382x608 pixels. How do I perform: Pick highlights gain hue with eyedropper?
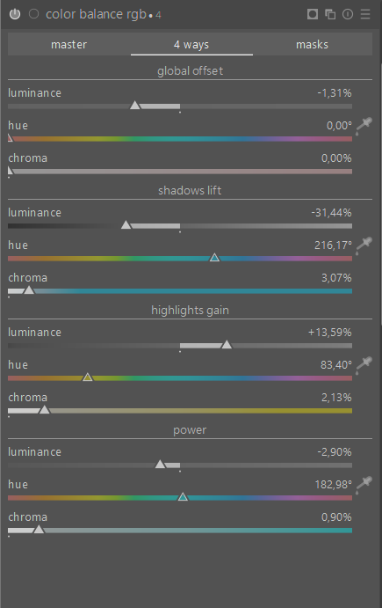pos(364,365)
